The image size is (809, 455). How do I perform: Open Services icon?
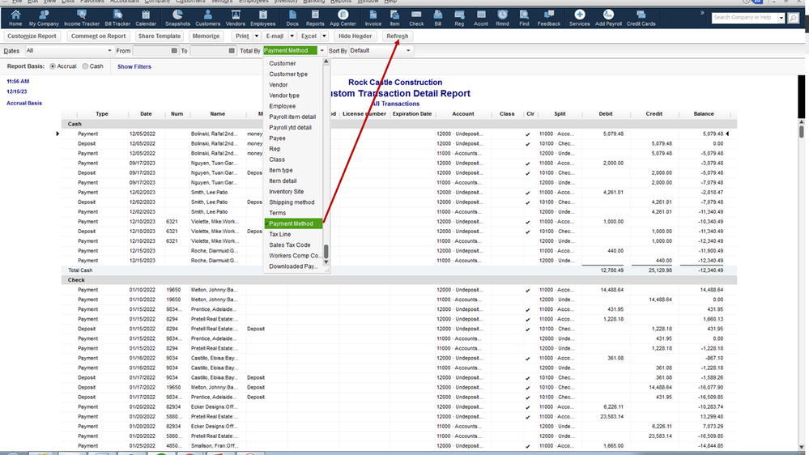(579, 18)
